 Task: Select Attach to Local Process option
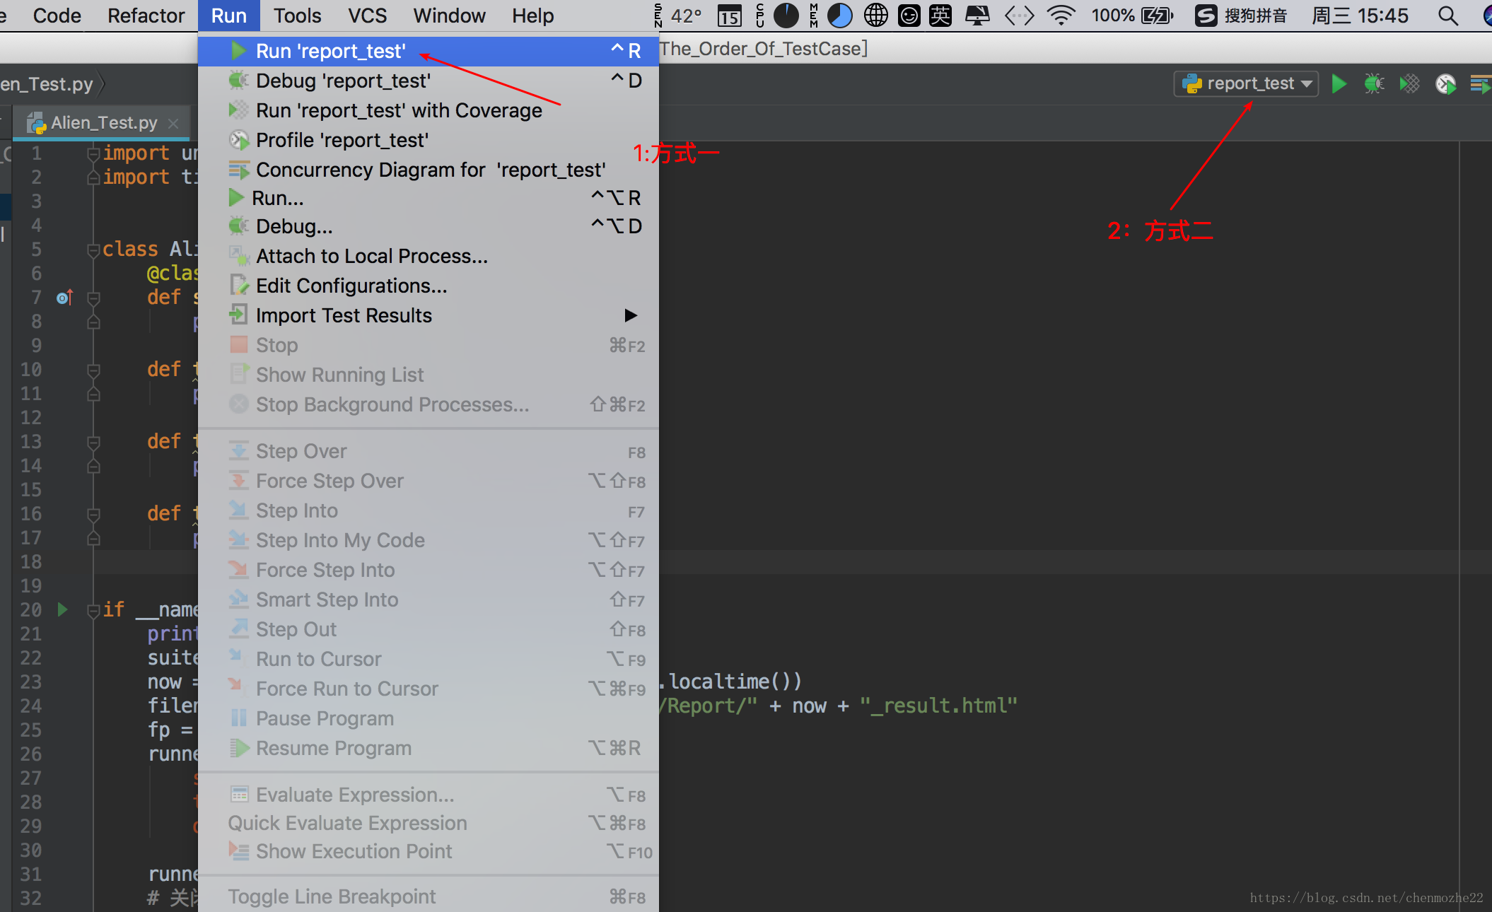[x=372, y=255]
